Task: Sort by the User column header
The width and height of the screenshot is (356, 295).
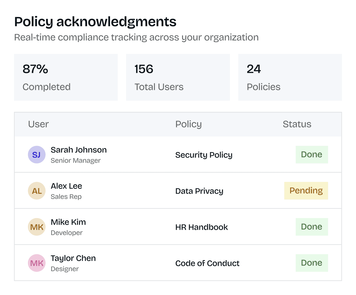Action: click(38, 124)
